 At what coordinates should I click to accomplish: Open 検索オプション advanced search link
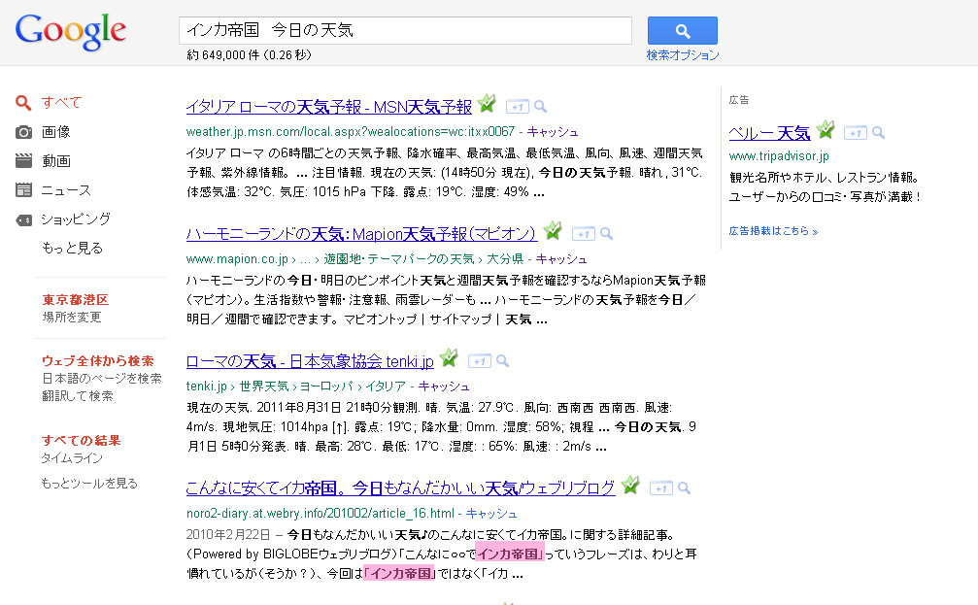pyautogui.click(x=683, y=55)
